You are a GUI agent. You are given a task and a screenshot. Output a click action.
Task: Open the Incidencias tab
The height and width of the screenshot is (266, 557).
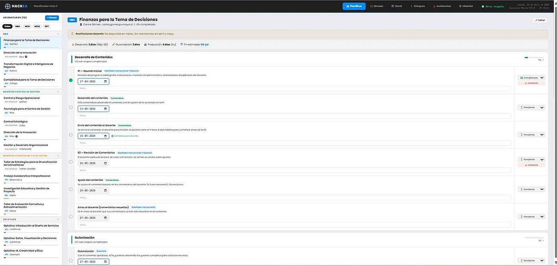[x=442, y=6]
